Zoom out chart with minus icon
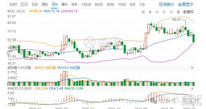Image resolution: width=206 pixels, height=109 pixels. tap(157, 12)
